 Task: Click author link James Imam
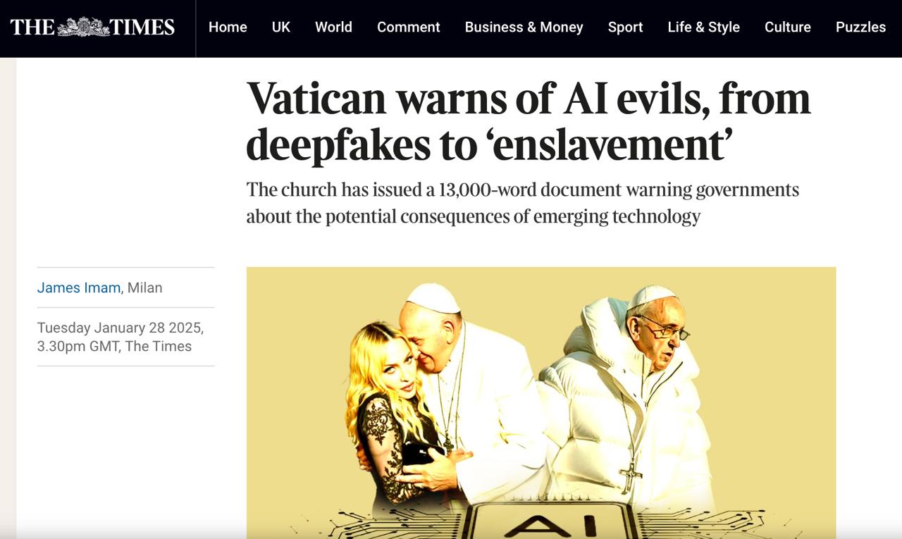point(79,287)
